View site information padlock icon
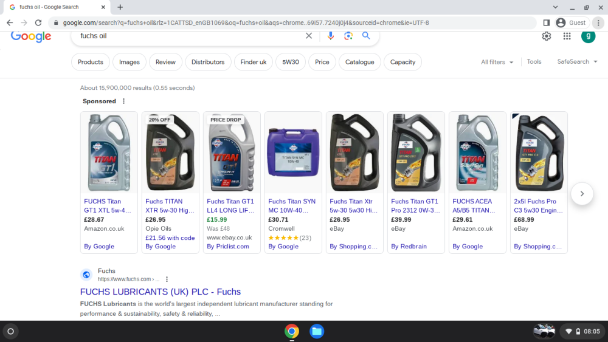 pyautogui.click(x=56, y=23)
